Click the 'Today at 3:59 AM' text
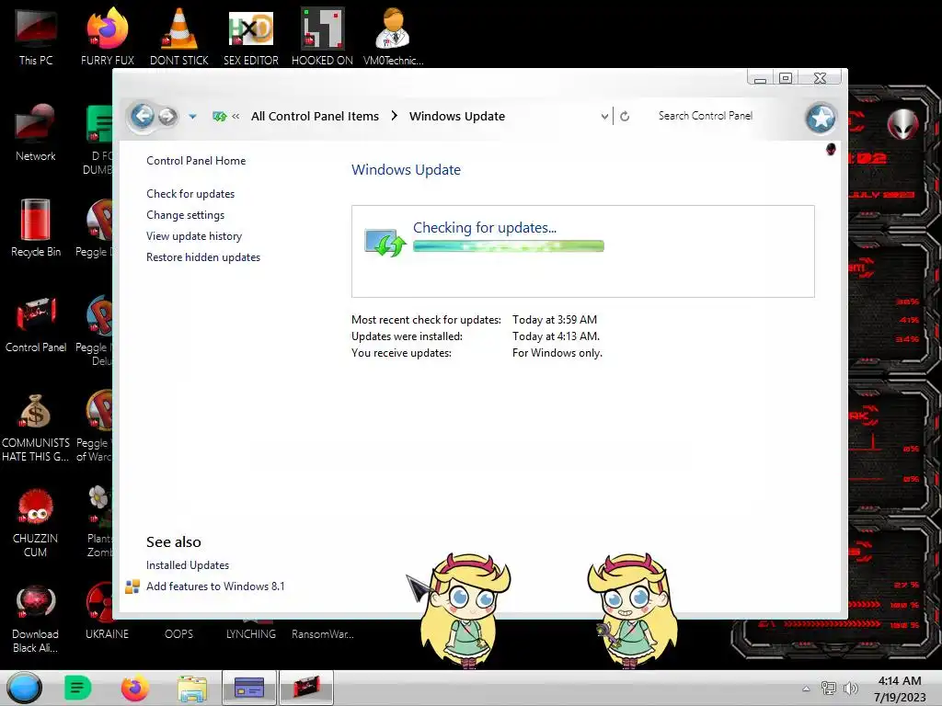This screenshot has height=706, width=942. click(555, 320)
